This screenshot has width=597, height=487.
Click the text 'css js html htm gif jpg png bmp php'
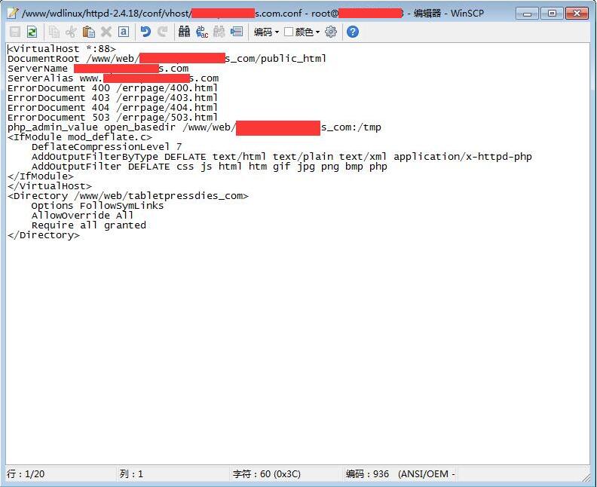click(282, 167)
